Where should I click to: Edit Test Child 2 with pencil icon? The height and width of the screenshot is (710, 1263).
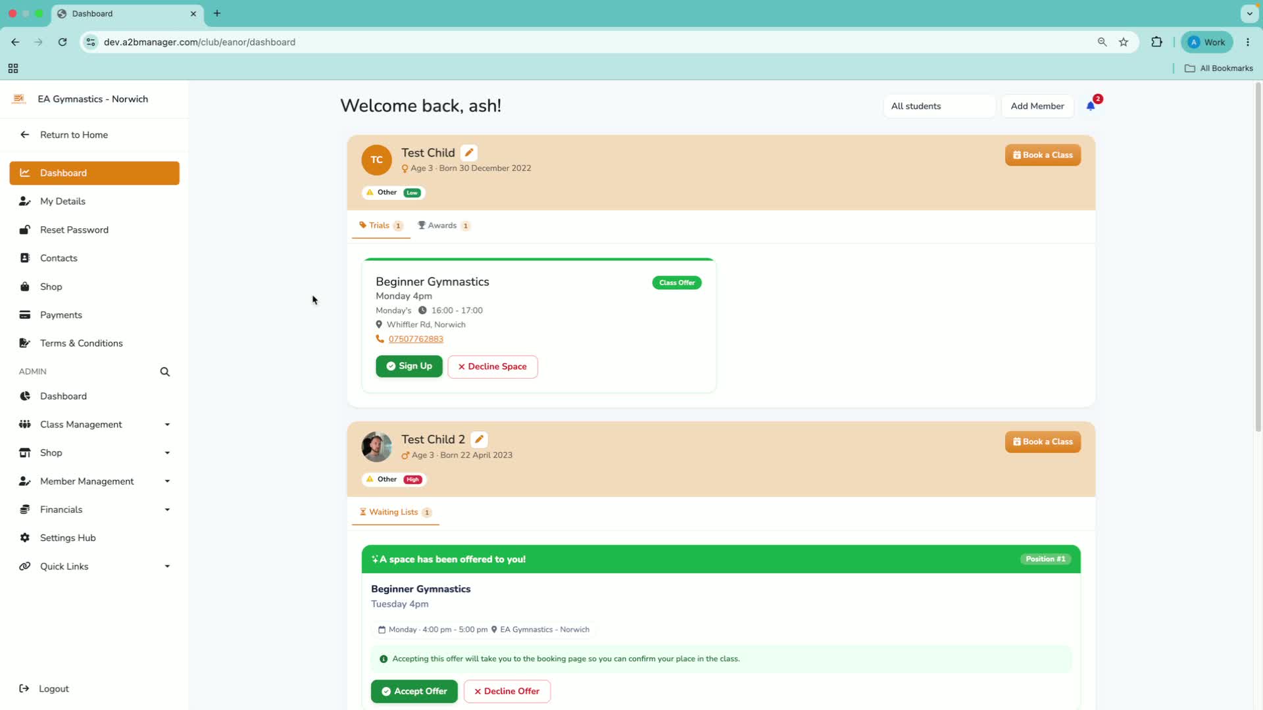click(x=480, y=439)
